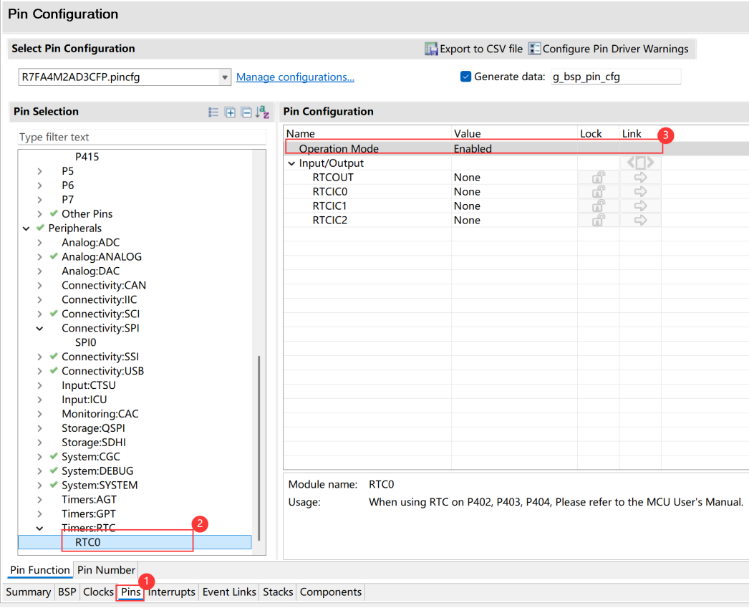This screenshot has width=749, height=608.
Task: Expand the Timers:GPT node
Action: tap(39, 514)
